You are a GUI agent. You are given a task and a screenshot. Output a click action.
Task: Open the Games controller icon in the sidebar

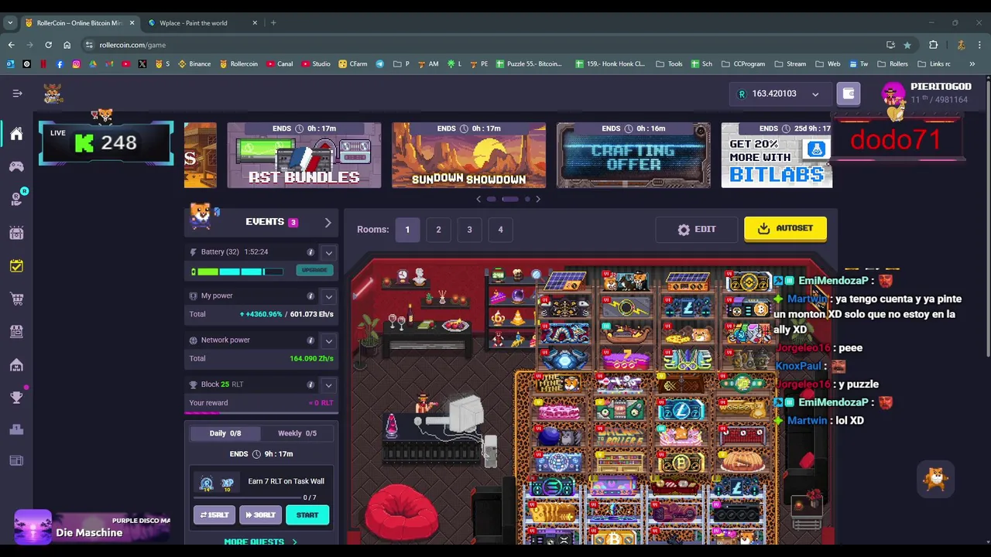click(x=16, y=166)
